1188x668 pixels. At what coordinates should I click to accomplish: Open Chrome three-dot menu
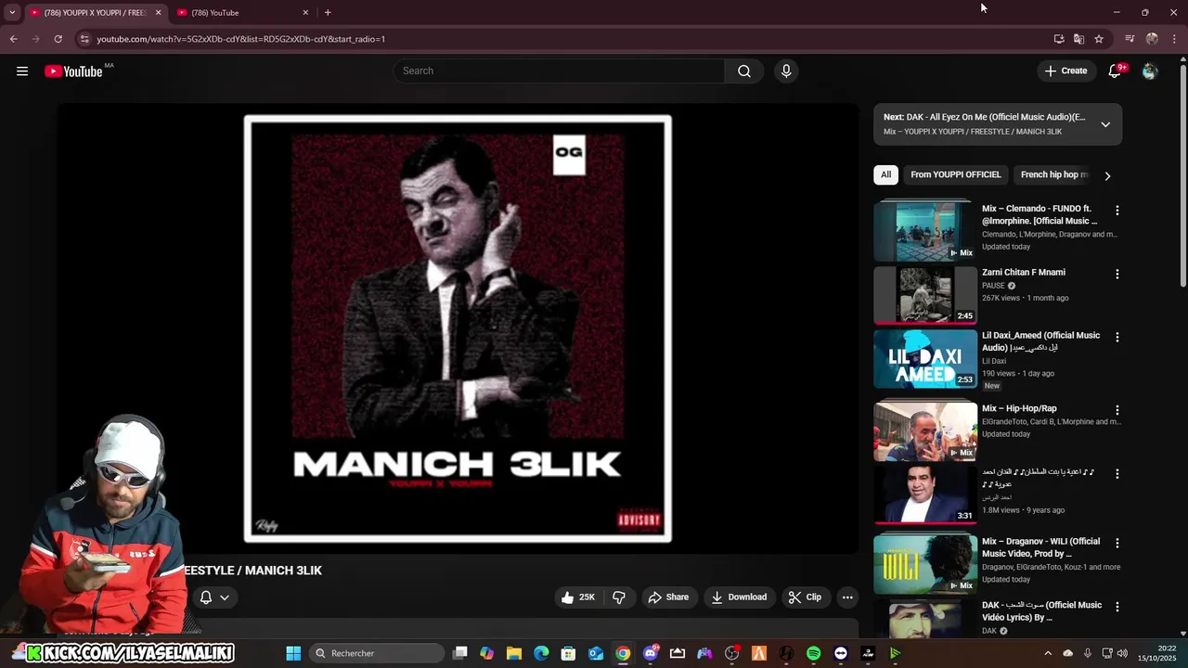coord(1175,39)
